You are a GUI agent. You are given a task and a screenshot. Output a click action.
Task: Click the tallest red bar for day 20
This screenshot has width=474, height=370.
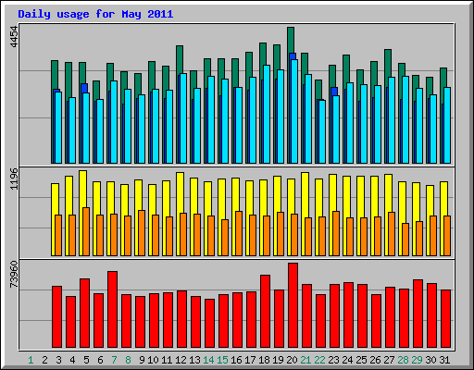point(293,305)
